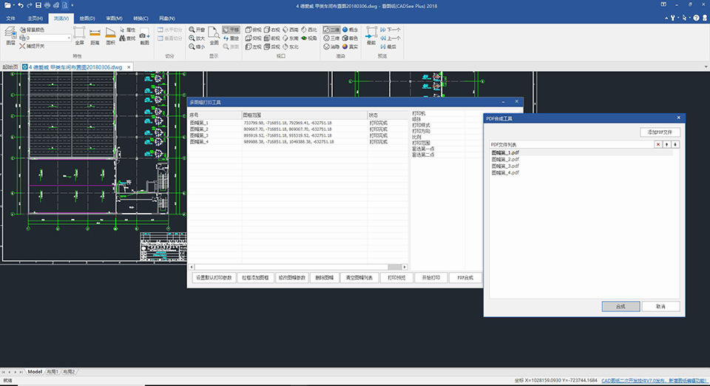Move PDF up with the up arrow icon
This screenshot has width=710, height=386.
tap(667, 144)
